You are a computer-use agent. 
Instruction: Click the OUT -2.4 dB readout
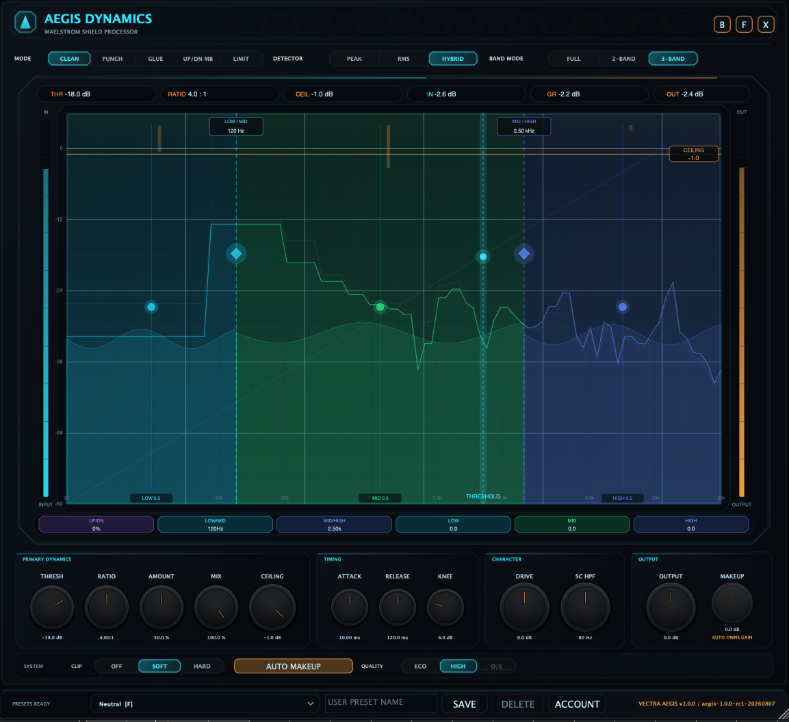[x=701, y=94]
